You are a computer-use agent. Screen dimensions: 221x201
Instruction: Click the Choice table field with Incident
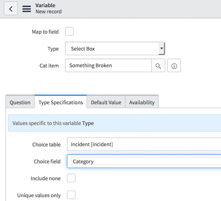144,144
